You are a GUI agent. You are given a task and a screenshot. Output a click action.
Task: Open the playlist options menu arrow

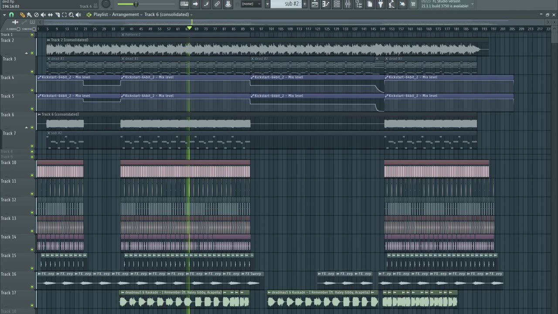[x=4, y=14]
